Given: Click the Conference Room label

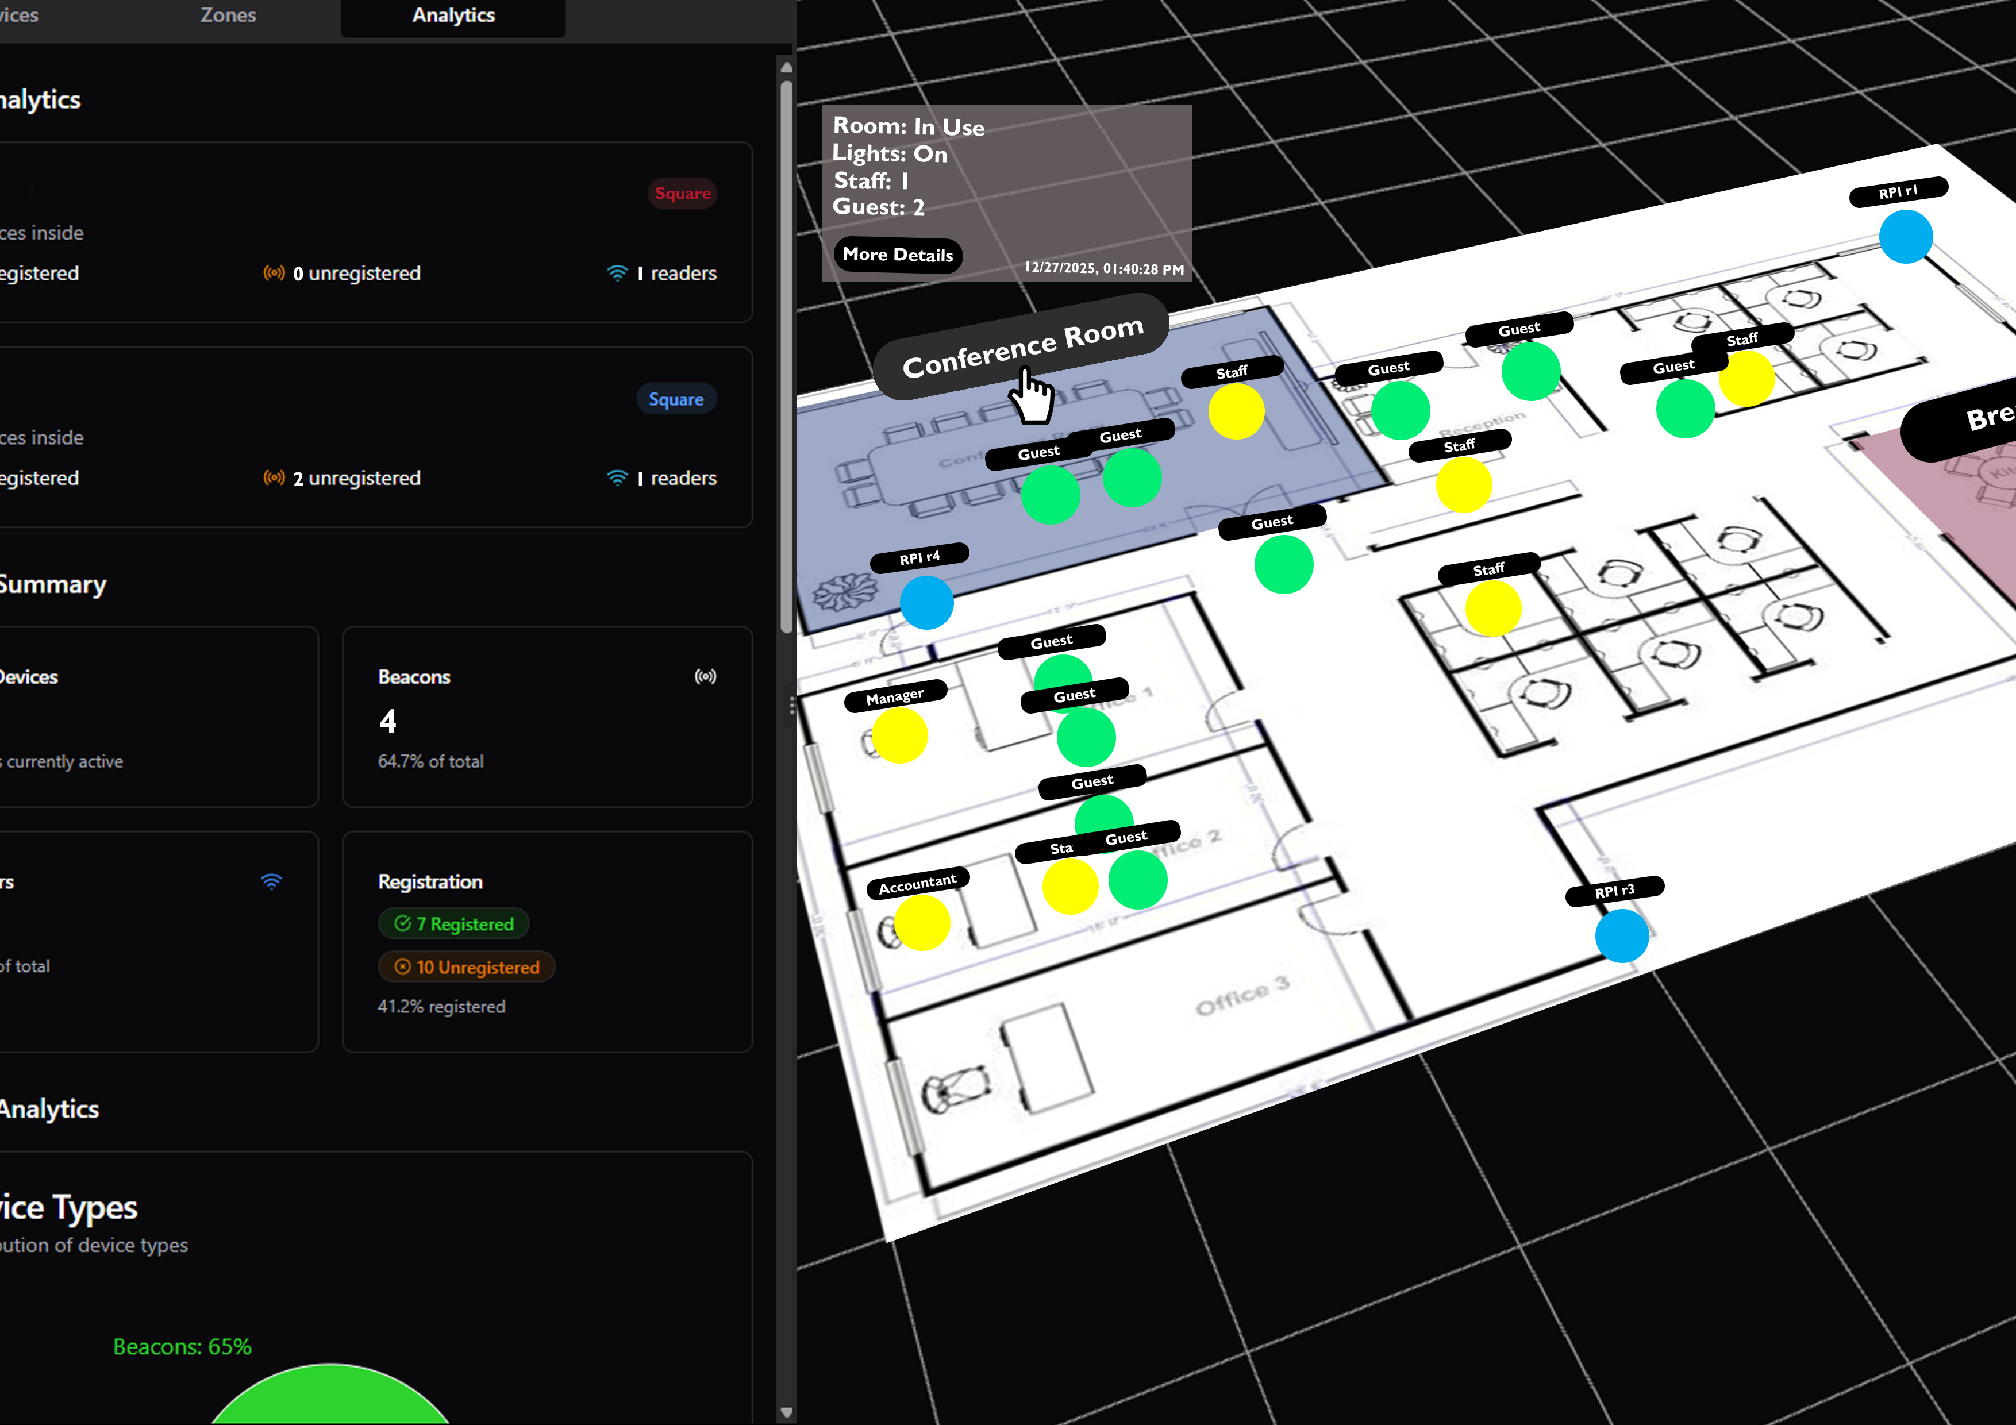Looking at the screenshot, I should tap(1022, 347).
